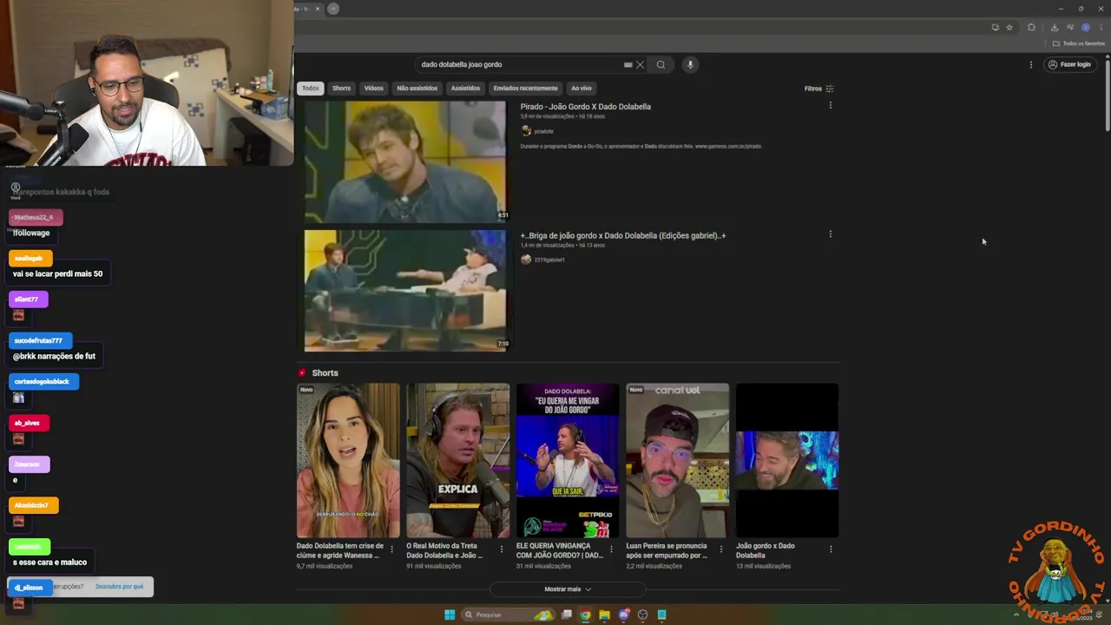Play the Briga de joão gordo video thumbnail
Screen dimensions: 1111x625
(404, 290)
